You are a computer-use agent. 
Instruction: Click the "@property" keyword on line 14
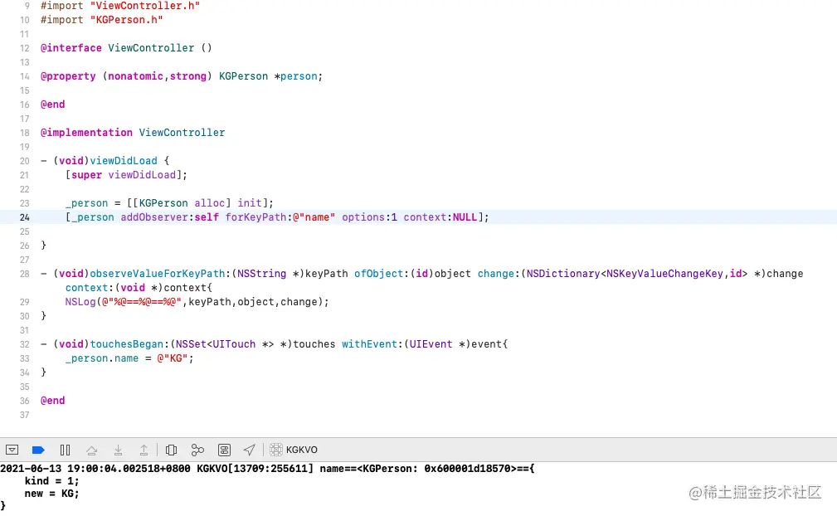point(68,76)
